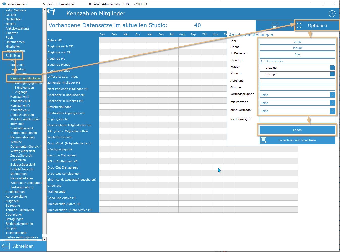340x252 pixels.
Task: Click the Abmelden logout button
Action: [23, 246]
